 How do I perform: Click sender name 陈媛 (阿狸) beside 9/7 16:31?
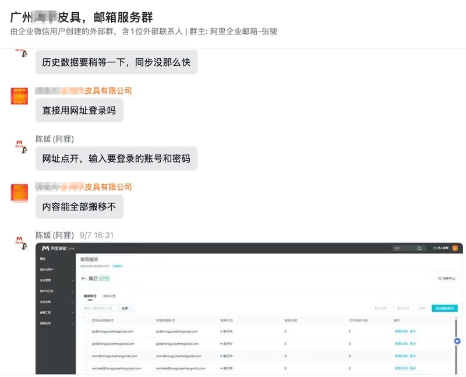coord(55,235)
